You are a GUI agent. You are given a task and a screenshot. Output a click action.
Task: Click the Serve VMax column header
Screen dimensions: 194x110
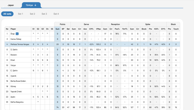pyautogui.click(x=98, y=29)
